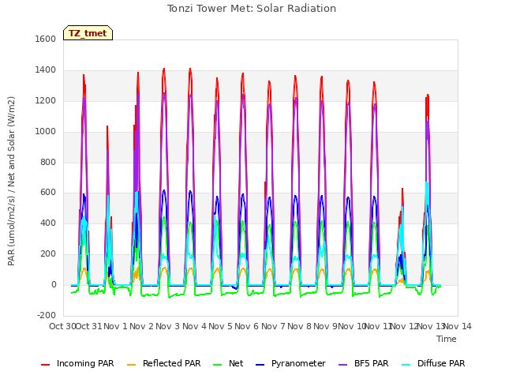This screenshot has height=379, width=505.
Task: Toggle the Incoming PAR legend entry
Action: click(x=77, y=363)
